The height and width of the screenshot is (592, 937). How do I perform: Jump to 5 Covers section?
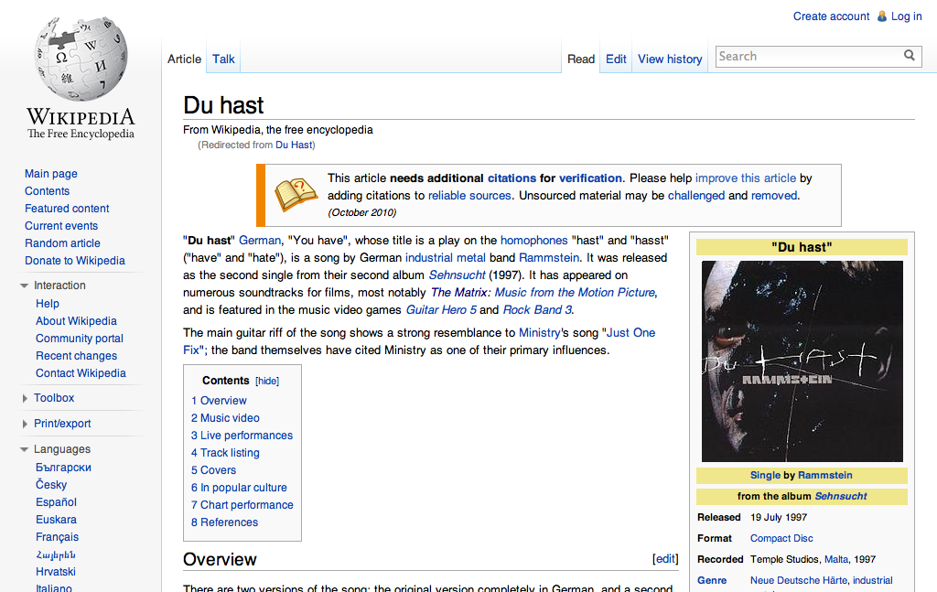click(x=213, y=470)
